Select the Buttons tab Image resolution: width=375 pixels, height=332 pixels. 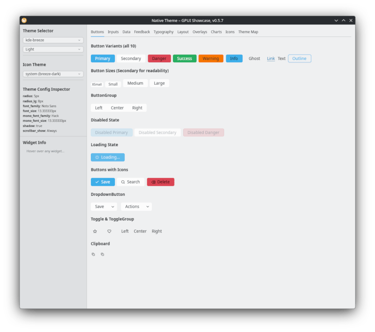point(97,32)
